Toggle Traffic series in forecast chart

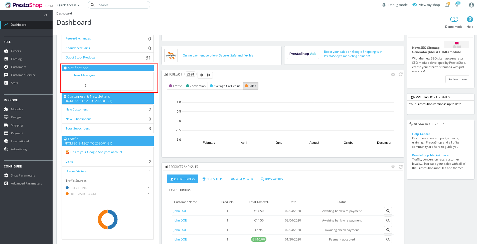(175, 86)
